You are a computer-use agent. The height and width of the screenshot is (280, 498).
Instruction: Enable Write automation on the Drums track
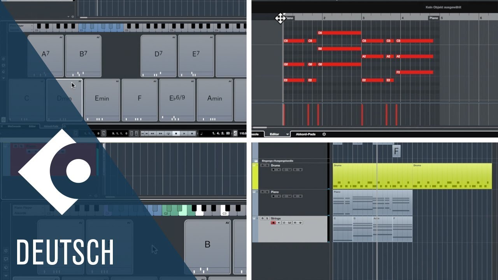pyautogui.click(x=300, y=170)
